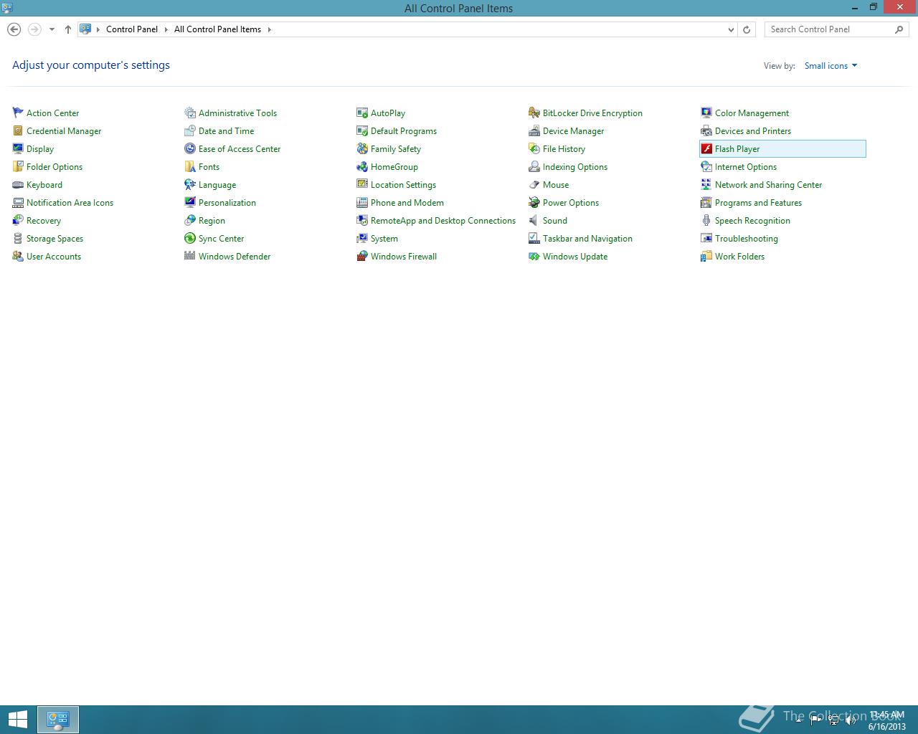Image resolution: width=918 pixels, height=734 pixels.
Task: Click the search magnifier icon
Action: (899, 29)
